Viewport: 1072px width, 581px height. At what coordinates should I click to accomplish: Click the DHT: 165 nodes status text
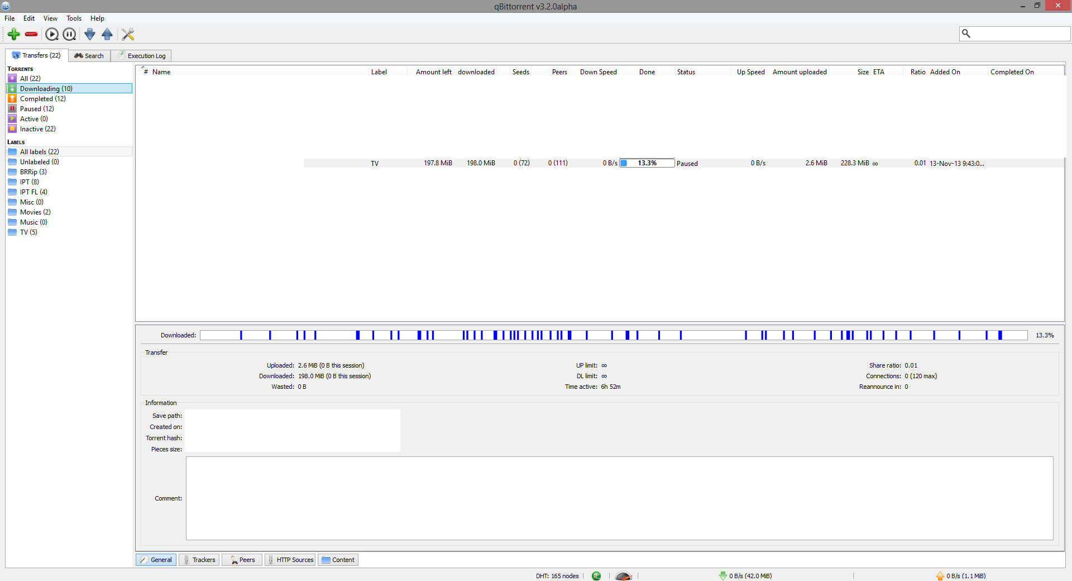click(557, 576)
